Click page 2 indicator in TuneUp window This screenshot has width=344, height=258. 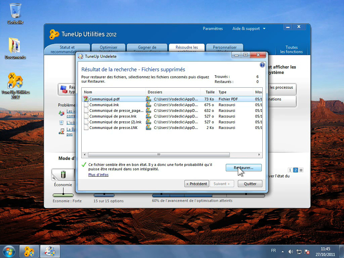point(295,170)
